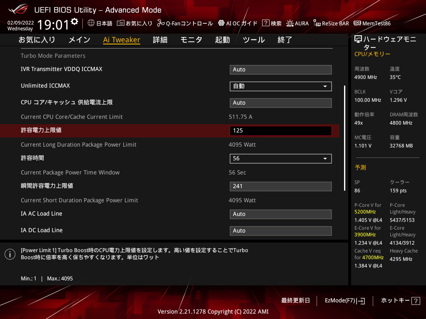
Task: Toggle ReSize BAR icon
Action: tap(317, 23)
